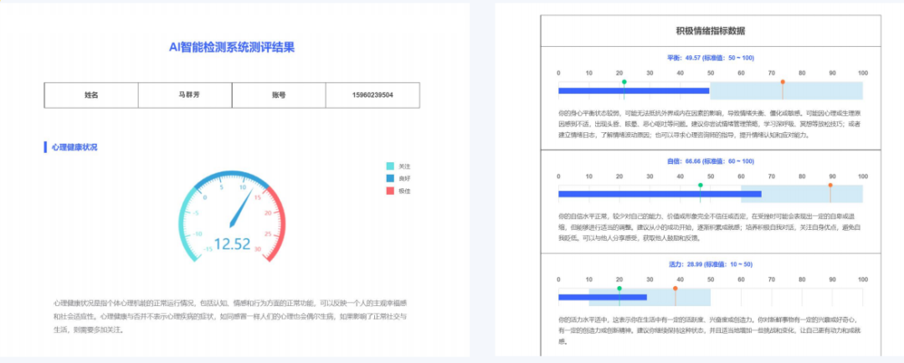Viewport: 904px width, 363px height.
Task: Click the axis label 60 in 活力 chart
Action: tap(741, 279)
